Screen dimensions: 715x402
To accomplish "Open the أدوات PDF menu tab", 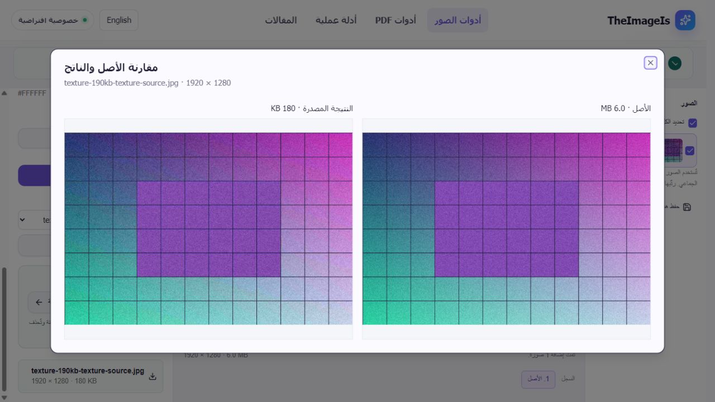I will [395, 20].
